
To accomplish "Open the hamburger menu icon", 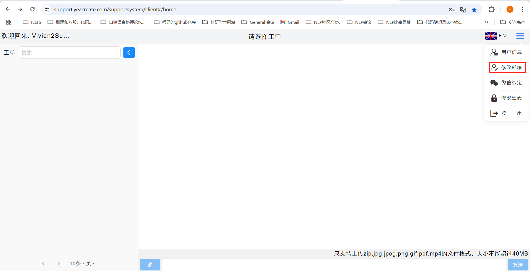I will coord(520,36).
